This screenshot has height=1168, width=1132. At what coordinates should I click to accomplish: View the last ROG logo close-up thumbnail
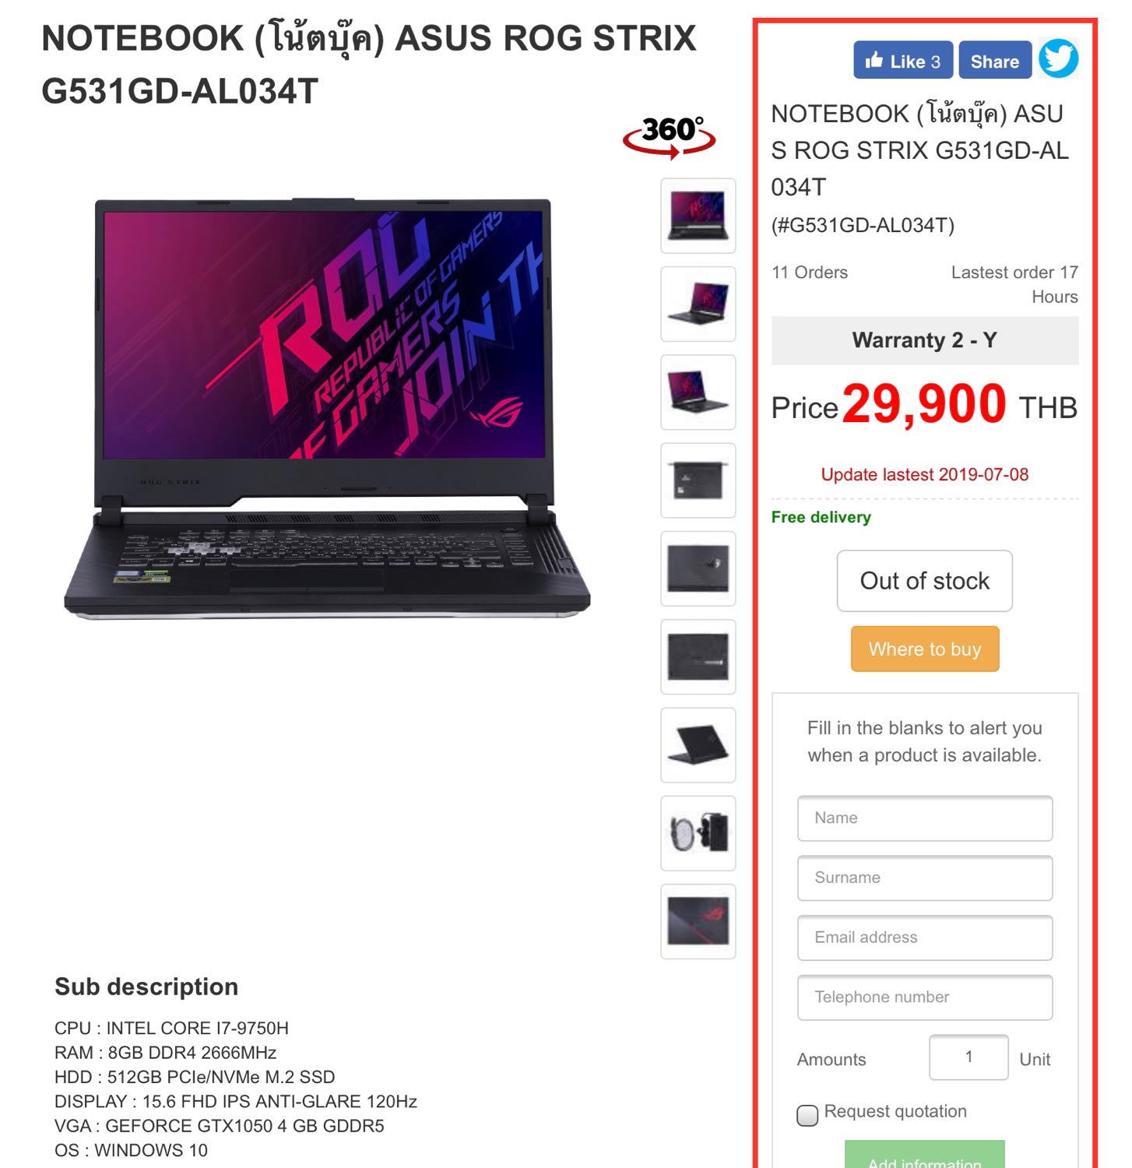coord(698,921)
